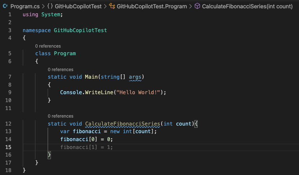Click the 'count' parameter on line 12
Image resolution: width=299 pixels, height=175 pixels.
point(184,124)
